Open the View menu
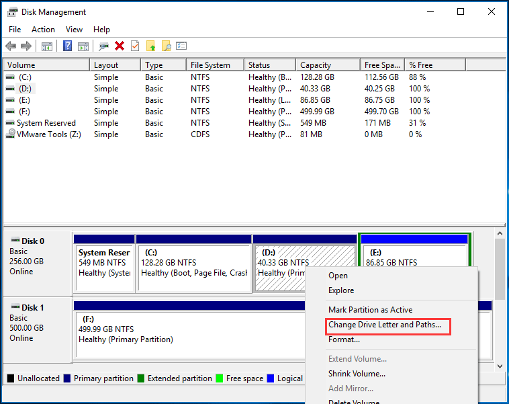Viewport: 509px width, 404px height. tap(74, 30)
